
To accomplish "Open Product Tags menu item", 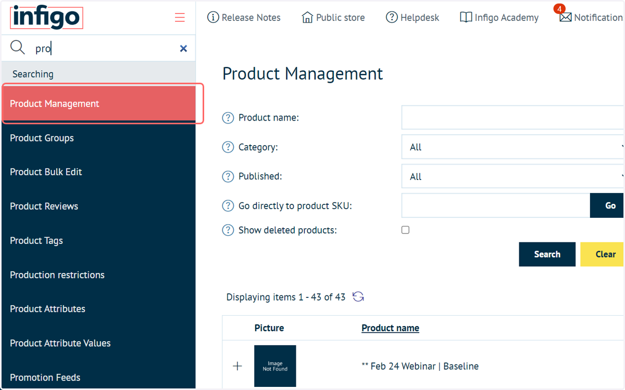I will (x=98, y=241).
